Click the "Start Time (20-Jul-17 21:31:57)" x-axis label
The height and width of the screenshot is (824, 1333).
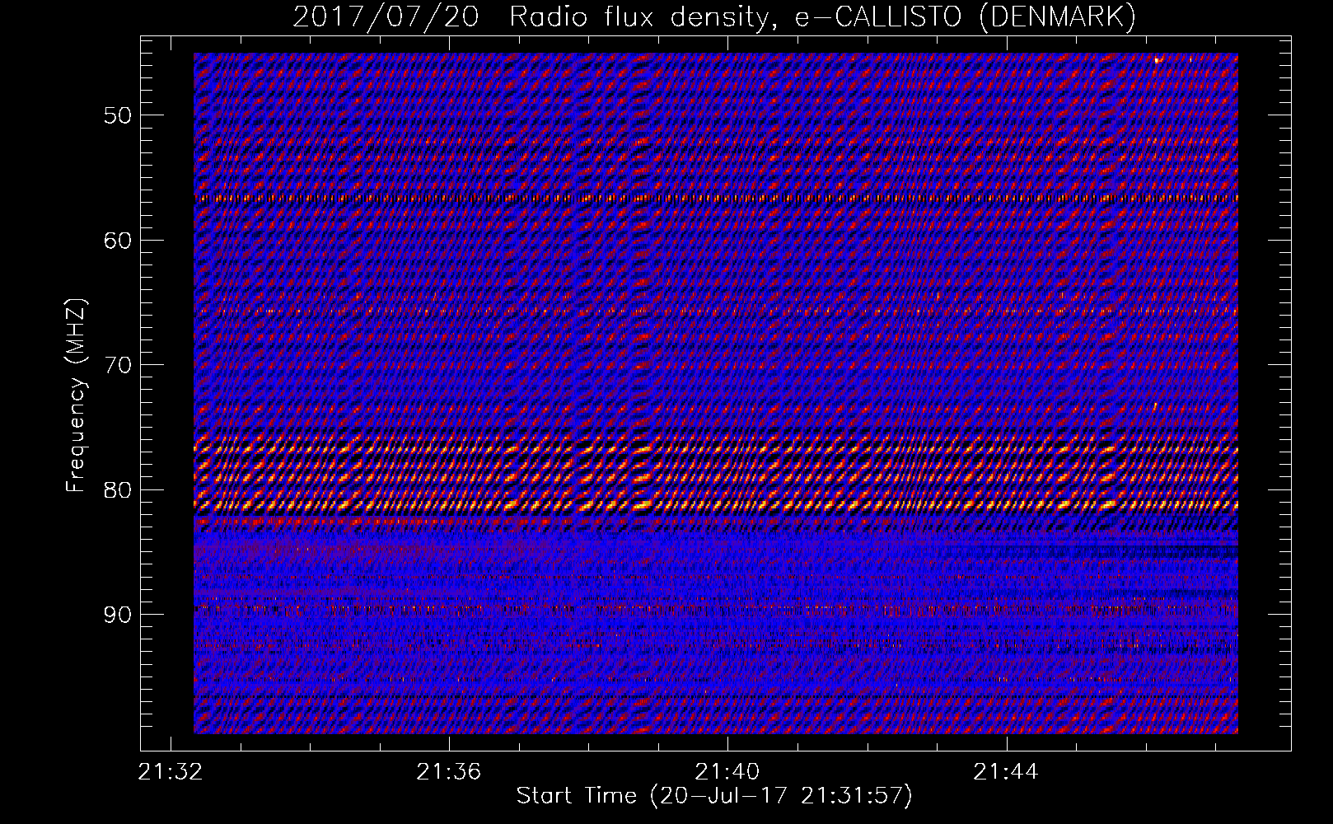(x=714, y=796)
